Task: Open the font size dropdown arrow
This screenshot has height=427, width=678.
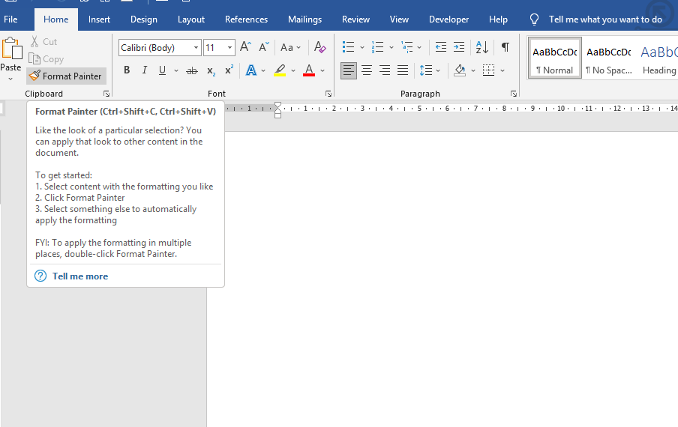Action: tap(230, 47)
